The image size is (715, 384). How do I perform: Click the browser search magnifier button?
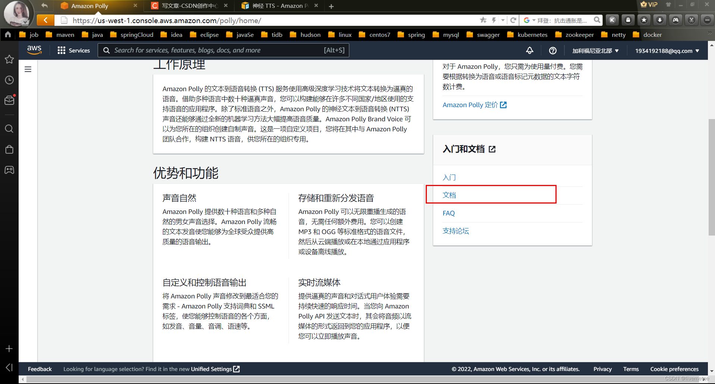coord(597,20)
